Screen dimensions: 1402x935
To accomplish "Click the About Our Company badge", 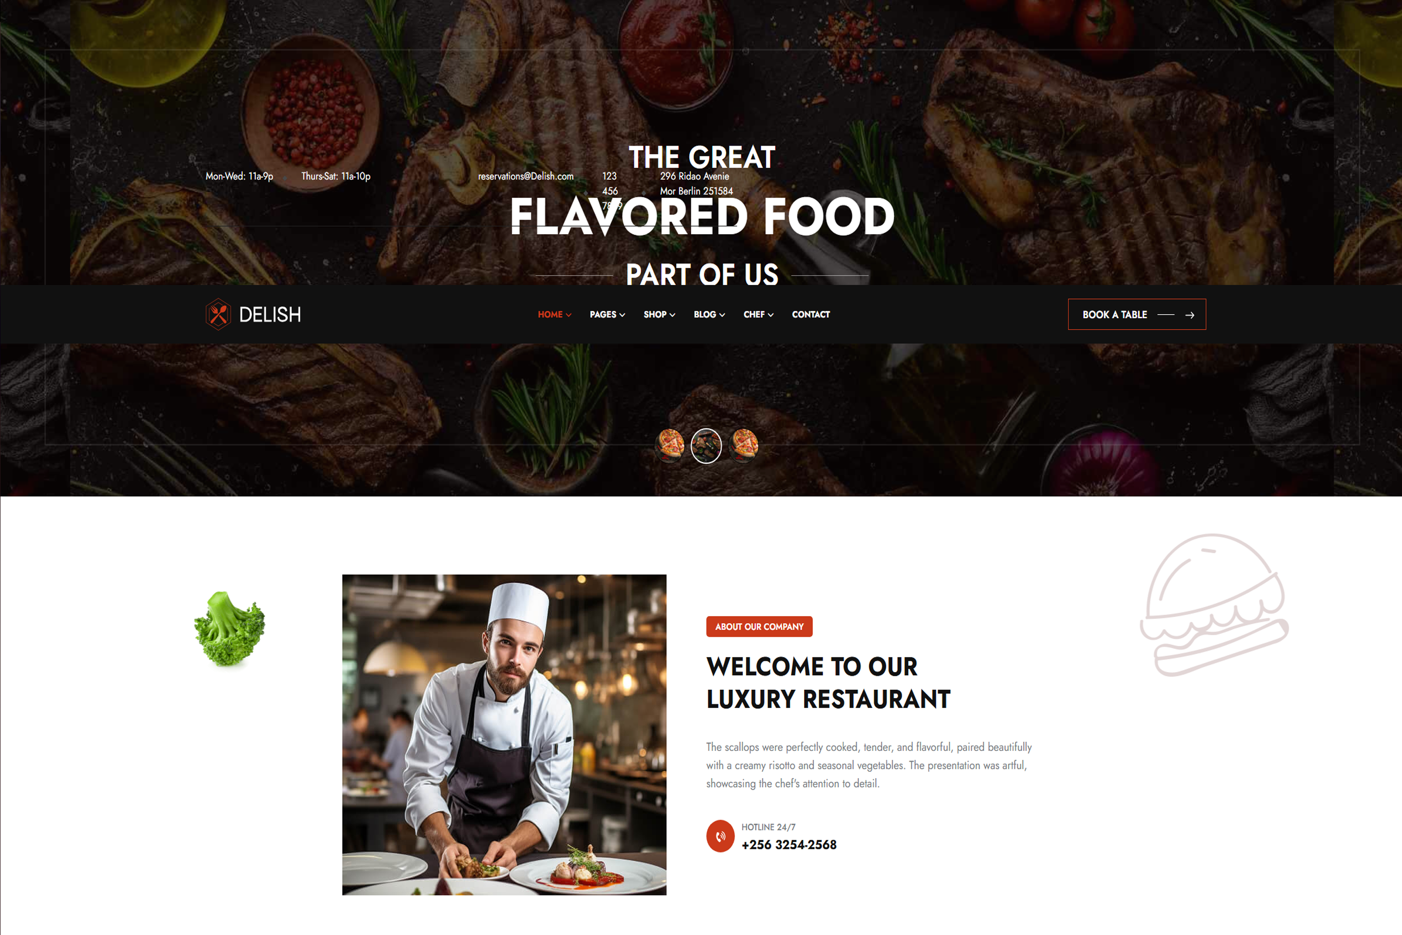I will (x=759, y=626).
